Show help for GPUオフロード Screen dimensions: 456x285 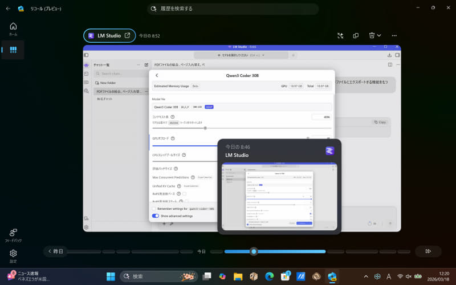pos(173,139)
